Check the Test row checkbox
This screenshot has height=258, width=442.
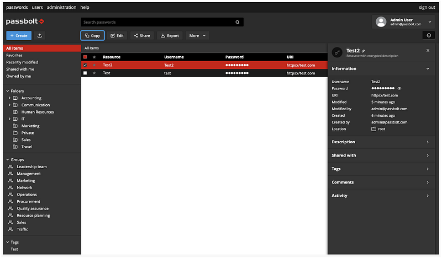point(85,73)
